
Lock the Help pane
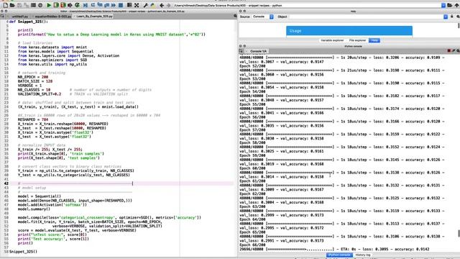[x=452, y=17]
